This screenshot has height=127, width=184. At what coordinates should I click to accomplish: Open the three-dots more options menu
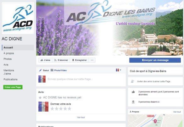pos(92,60)
